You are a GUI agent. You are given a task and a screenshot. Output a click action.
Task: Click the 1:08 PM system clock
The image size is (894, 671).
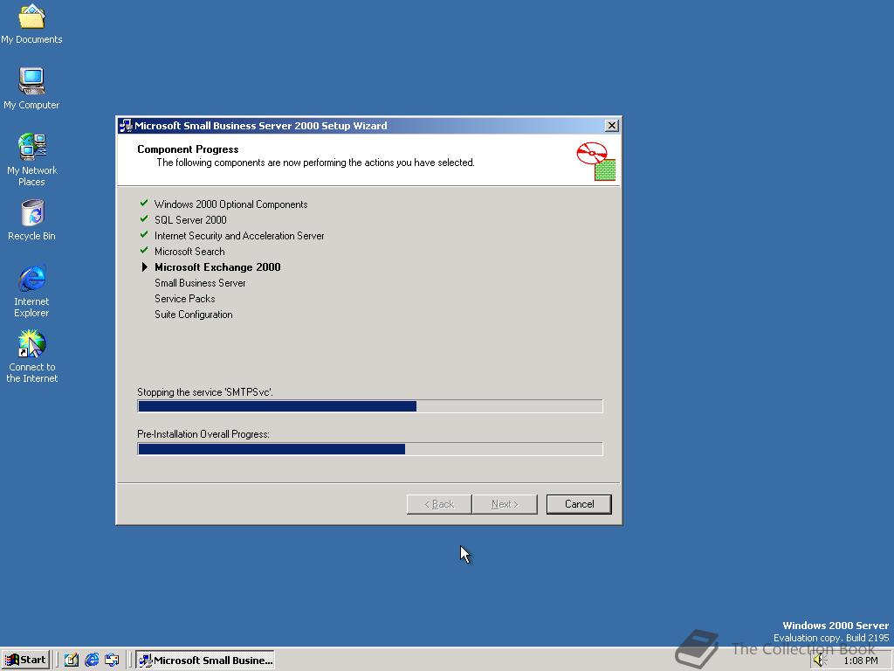point(860,661)
